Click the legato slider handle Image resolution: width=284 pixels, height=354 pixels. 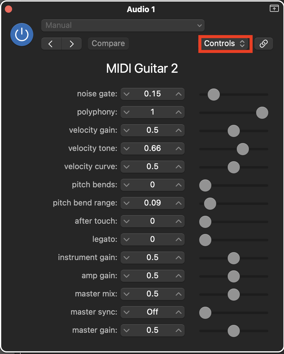[205, 240]
